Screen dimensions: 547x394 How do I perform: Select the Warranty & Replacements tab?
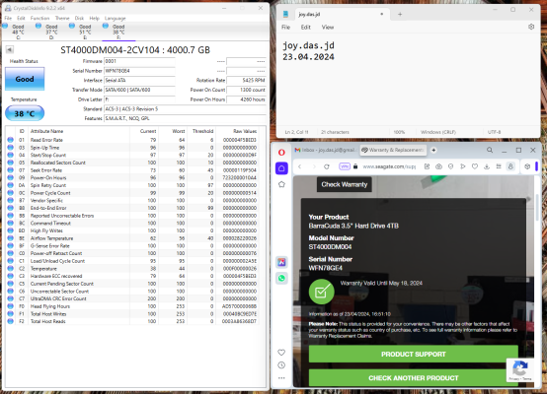pos(392,150)
